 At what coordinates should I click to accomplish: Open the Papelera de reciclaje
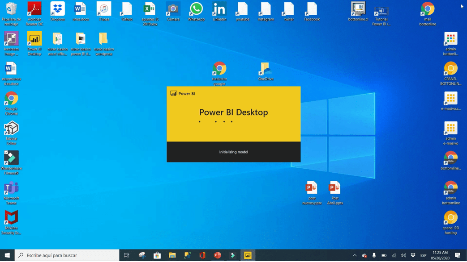[x=11, y=10]
